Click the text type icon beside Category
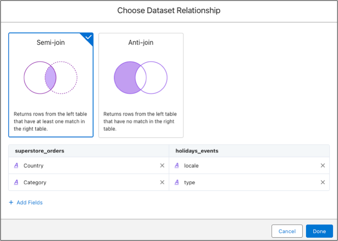 click(x=16, y=182)
